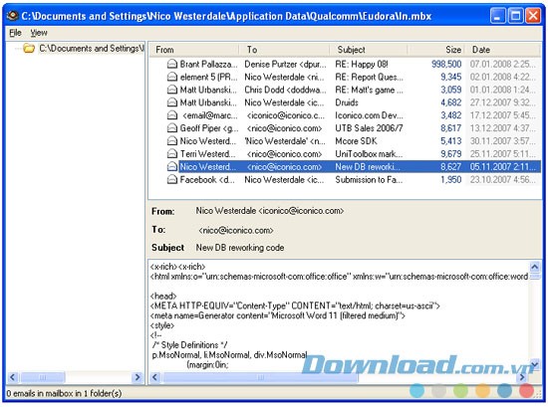
Task: Select the 'RE: Report Ques...' subject
Action: coord(369,78)
